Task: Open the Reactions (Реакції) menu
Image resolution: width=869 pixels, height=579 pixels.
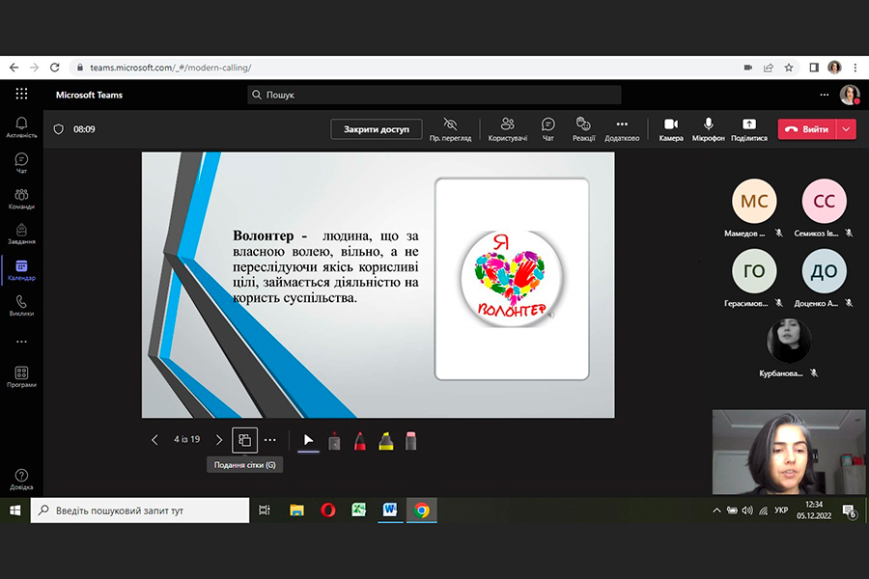Action: pyautogui.click(x=583, y=128)
